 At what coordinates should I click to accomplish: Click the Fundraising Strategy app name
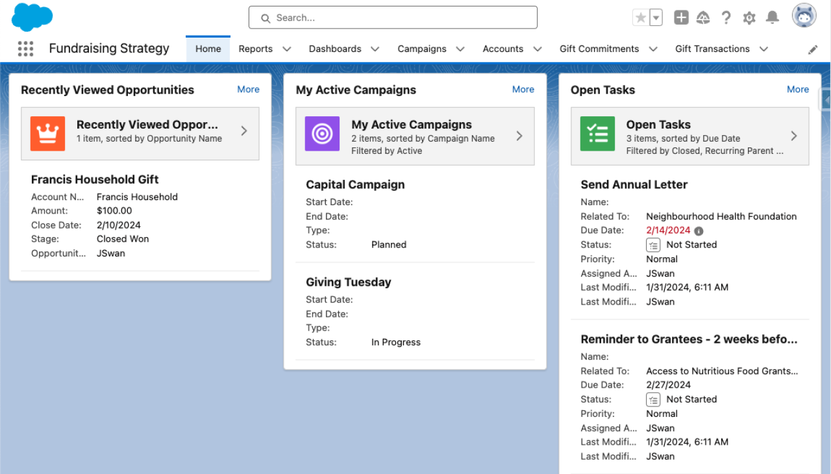click(109, 49)
